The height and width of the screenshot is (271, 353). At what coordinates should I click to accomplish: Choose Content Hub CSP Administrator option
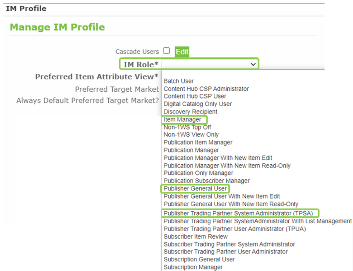tap(206, 89)
